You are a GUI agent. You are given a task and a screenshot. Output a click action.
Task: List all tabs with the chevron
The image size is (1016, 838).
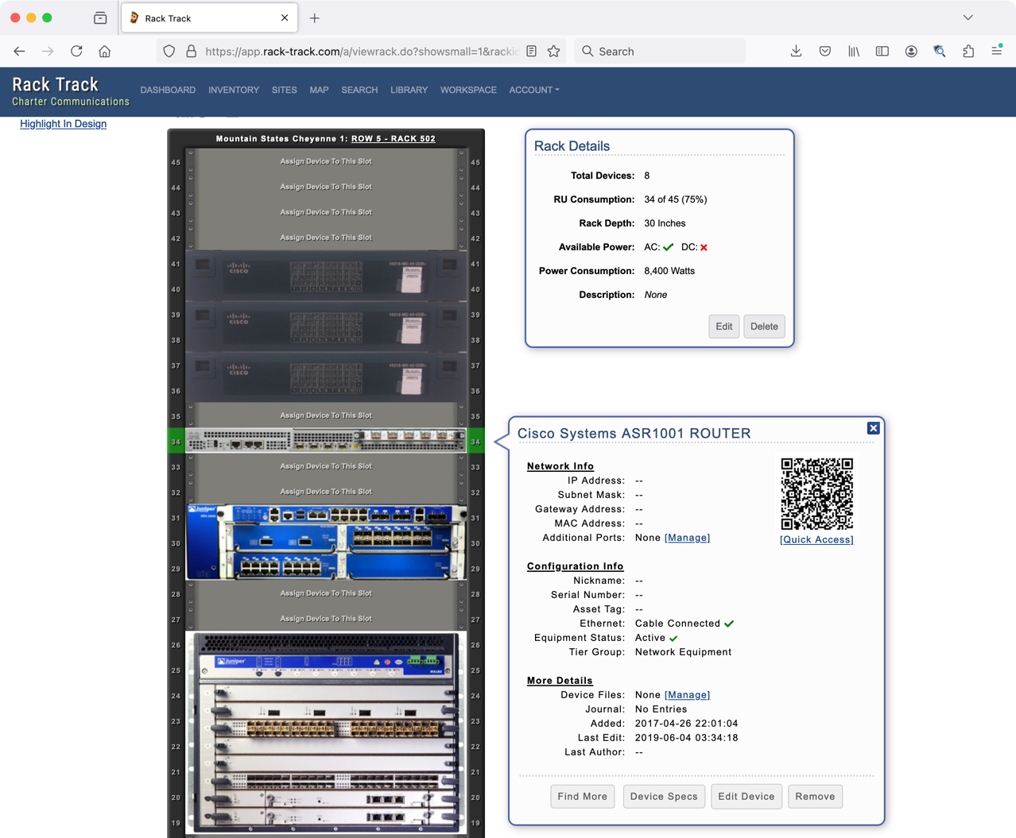(x=968, y=17)
